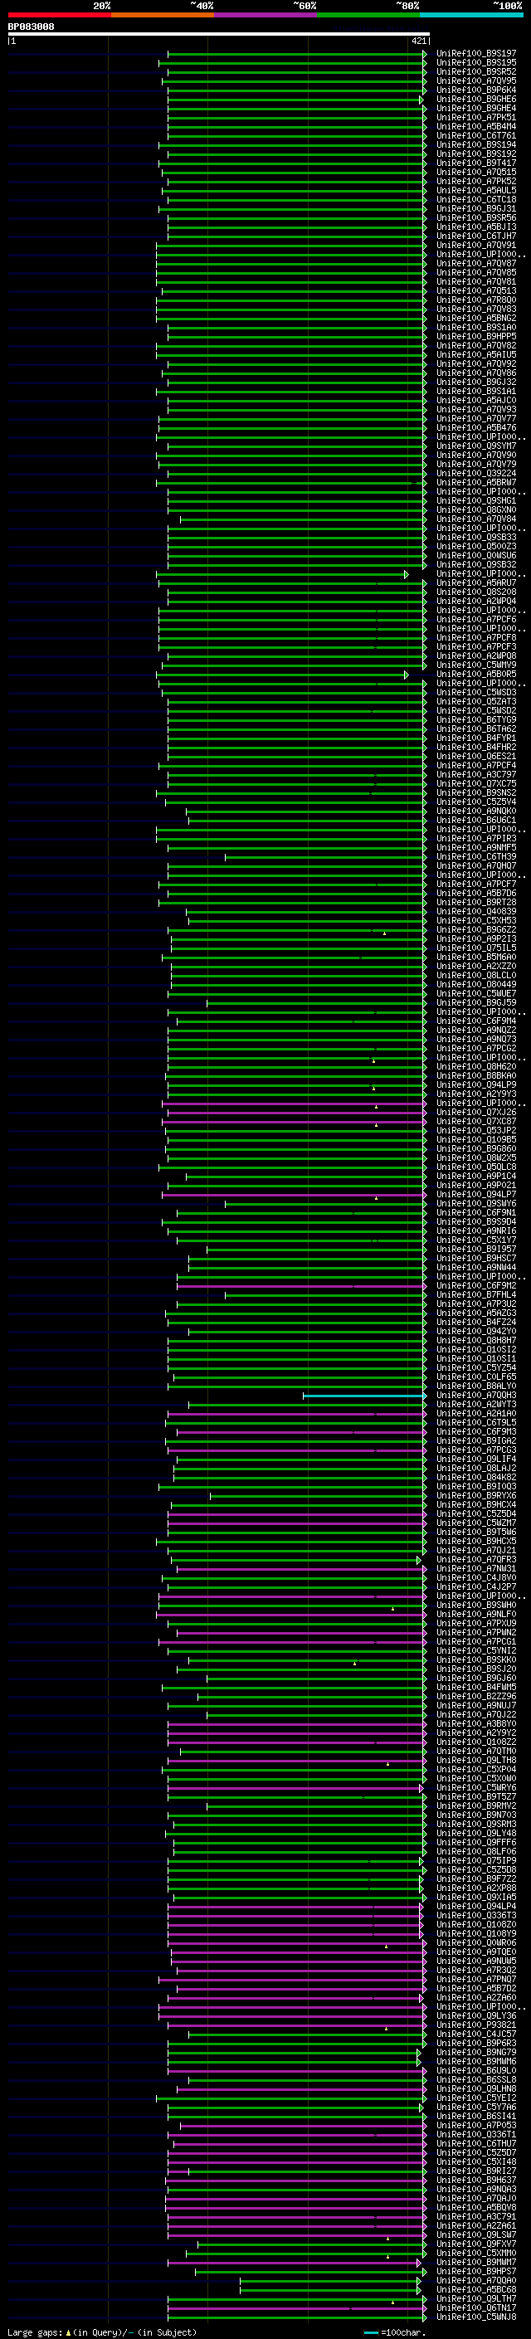Click the UniRef100_B8ALY0 hit label
Viewport: 531px width, 2339px height.
point(476,1386)
